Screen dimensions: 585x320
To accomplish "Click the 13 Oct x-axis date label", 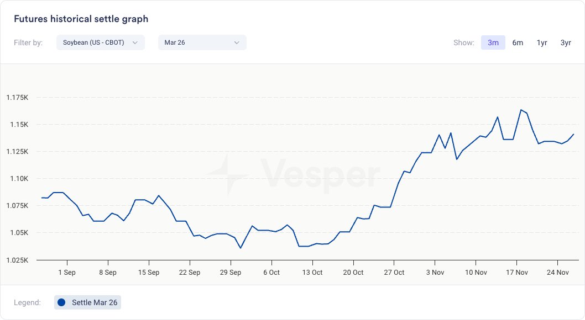I will (312, 273).
